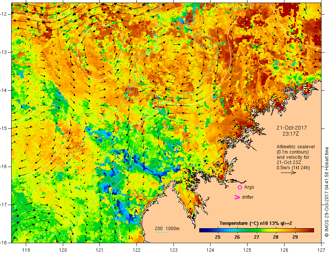This screenshot has height=254, width=329.
Task: Click the Temperature (°C) color bar title
Action: pyautogui.click(x=256, y=223)
